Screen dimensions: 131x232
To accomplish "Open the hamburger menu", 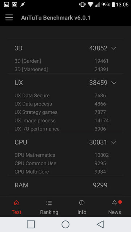I will point(9,18).
